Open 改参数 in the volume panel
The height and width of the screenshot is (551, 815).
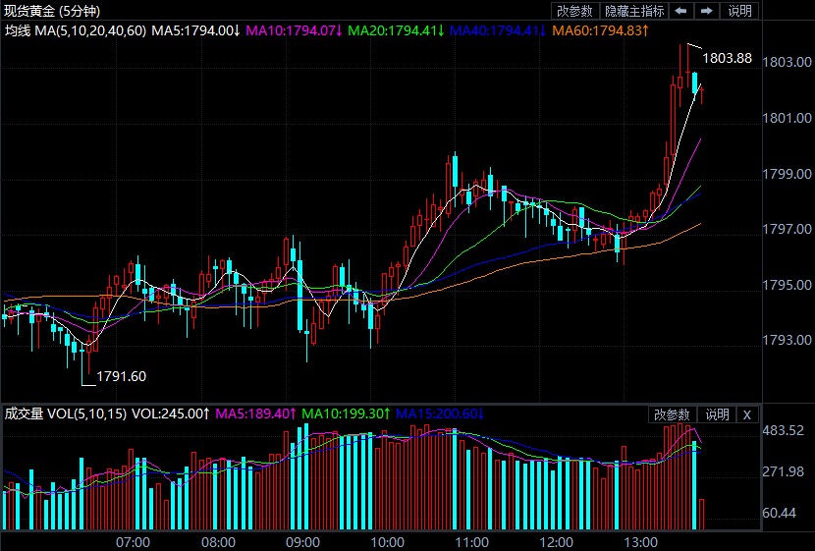673,414
